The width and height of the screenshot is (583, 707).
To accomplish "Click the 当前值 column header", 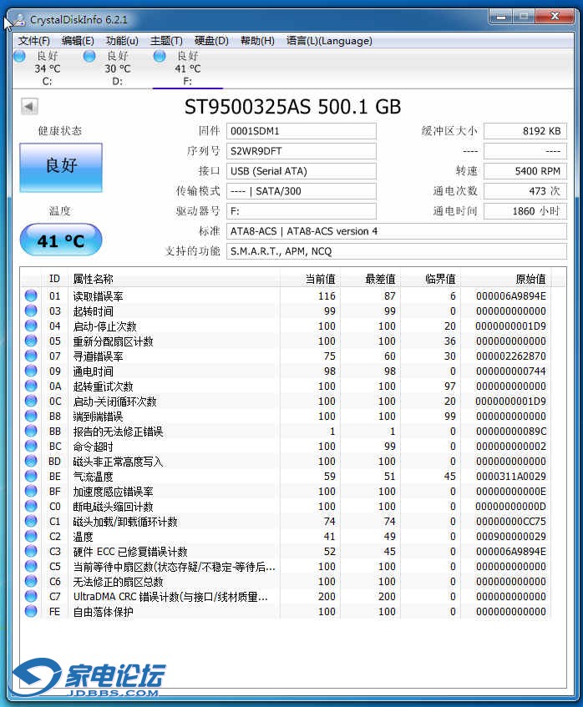I will click(310, 279).
